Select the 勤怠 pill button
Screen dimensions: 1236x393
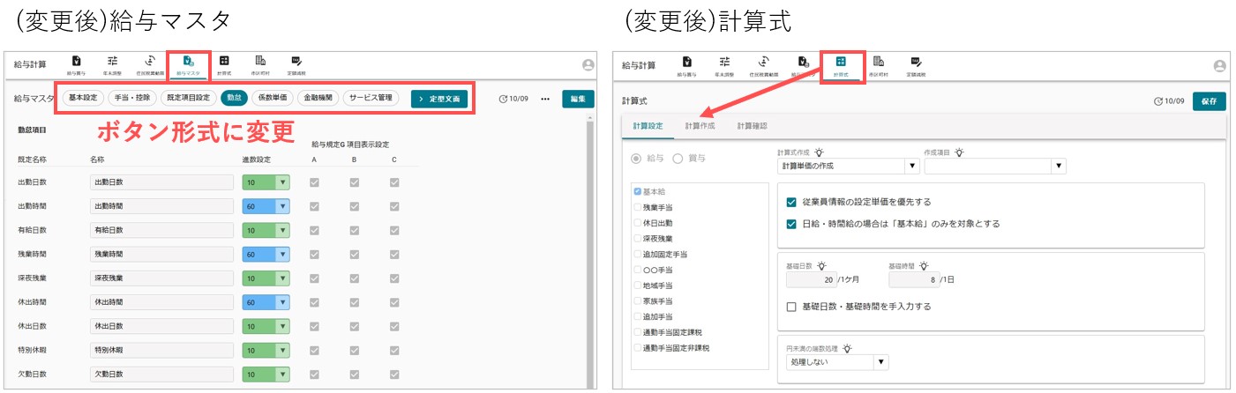coord(233,99)
